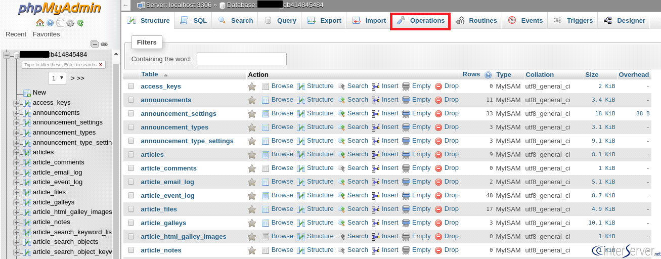Open the Designer tab
The image size is (661, 259).
click(x=625, y=21)
